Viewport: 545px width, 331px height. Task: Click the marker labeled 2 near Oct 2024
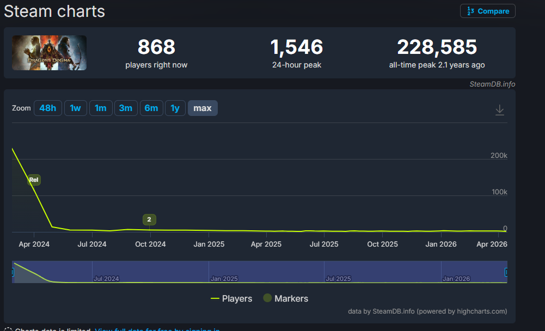[x=149, y=219]
